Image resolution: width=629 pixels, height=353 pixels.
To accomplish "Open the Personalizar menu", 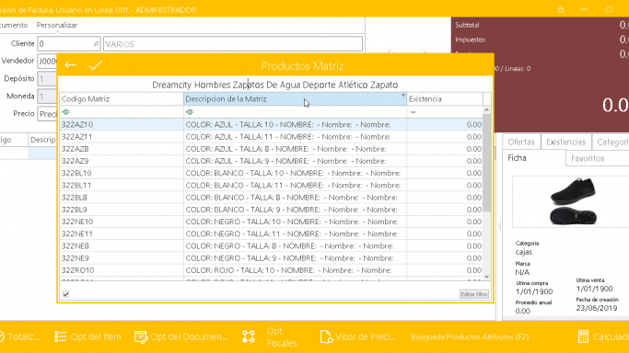I will tap(57, 25).
